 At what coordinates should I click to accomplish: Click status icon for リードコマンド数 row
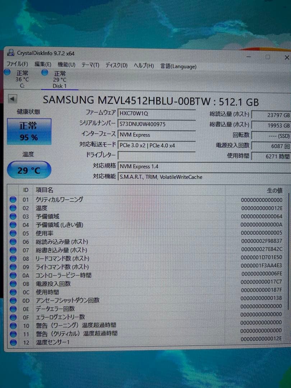pyautogui.click(x=13, y=258)
